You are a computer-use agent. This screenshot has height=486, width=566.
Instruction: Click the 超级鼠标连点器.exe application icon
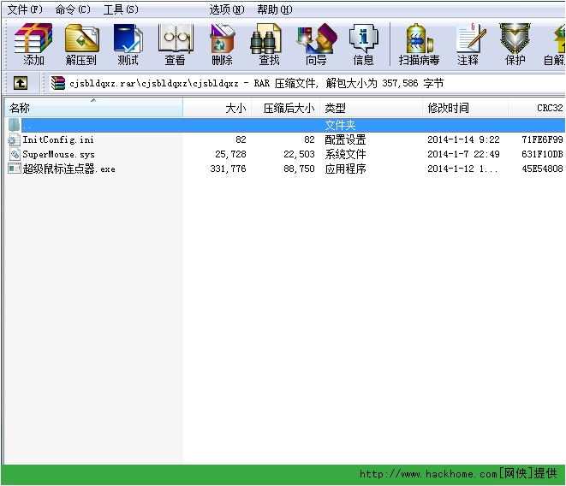point(15,169)
